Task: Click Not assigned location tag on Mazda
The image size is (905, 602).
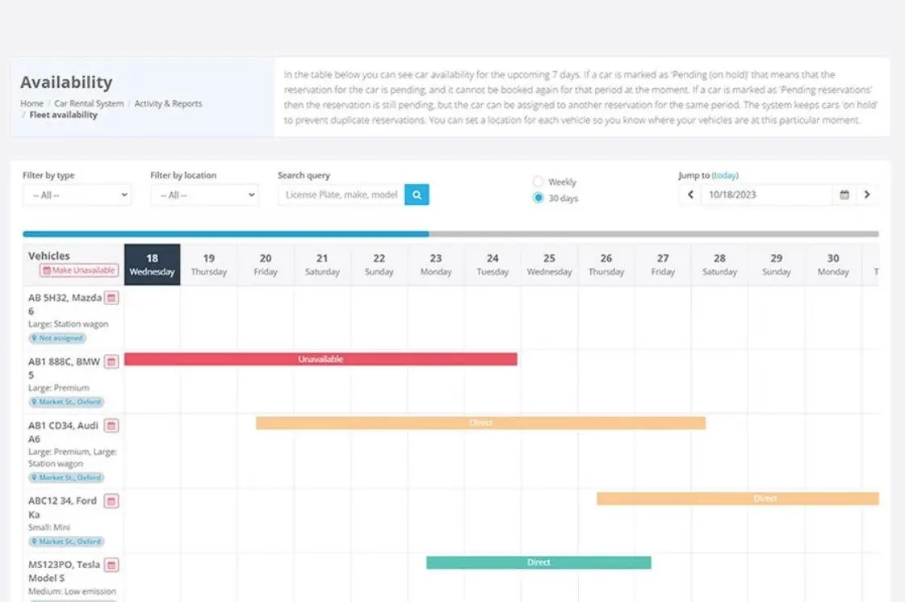Action: click(x=57, y=338)
